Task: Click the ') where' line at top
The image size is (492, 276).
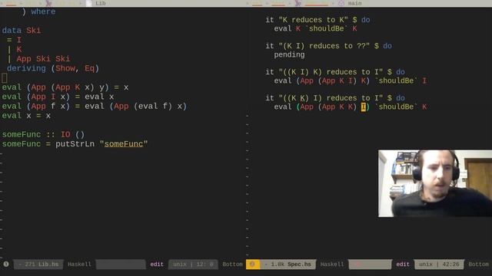Action: coord(39,11)
